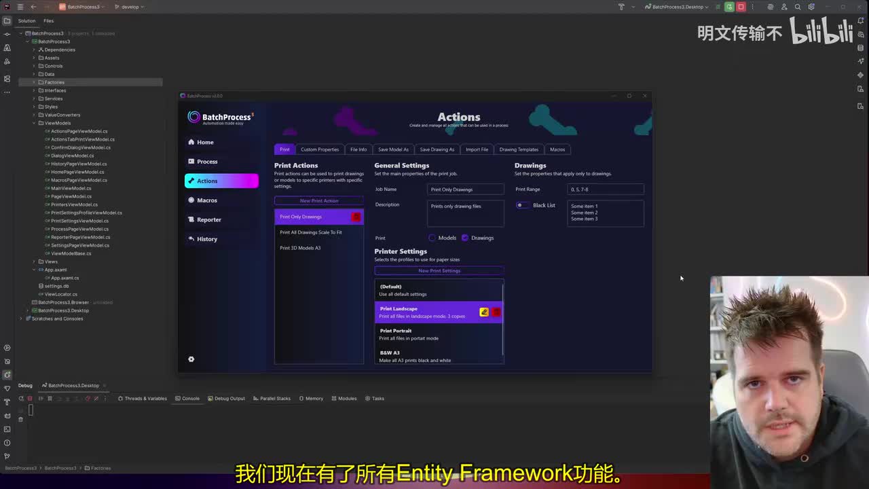This screenshot has height=489, width=869.
Task: Expand the Dependencies node
Action: tap(33, 50)
